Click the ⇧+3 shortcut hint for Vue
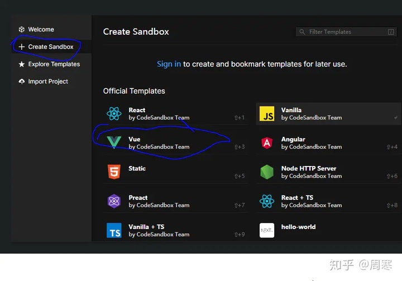The height and width of the screenshot is (281, 402). tap(240, 147)
